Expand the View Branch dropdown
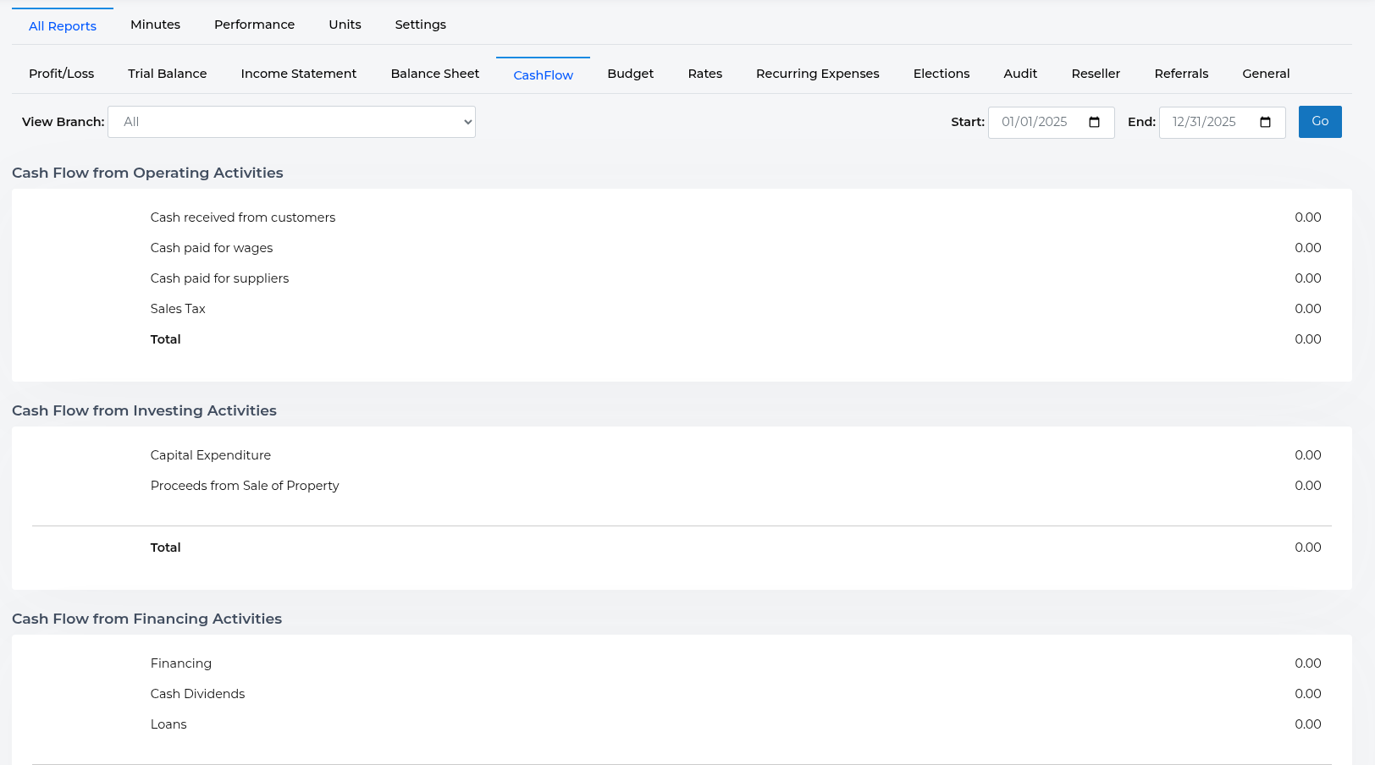The width and height of the screenshot is (1375, 765). point(291,122)
